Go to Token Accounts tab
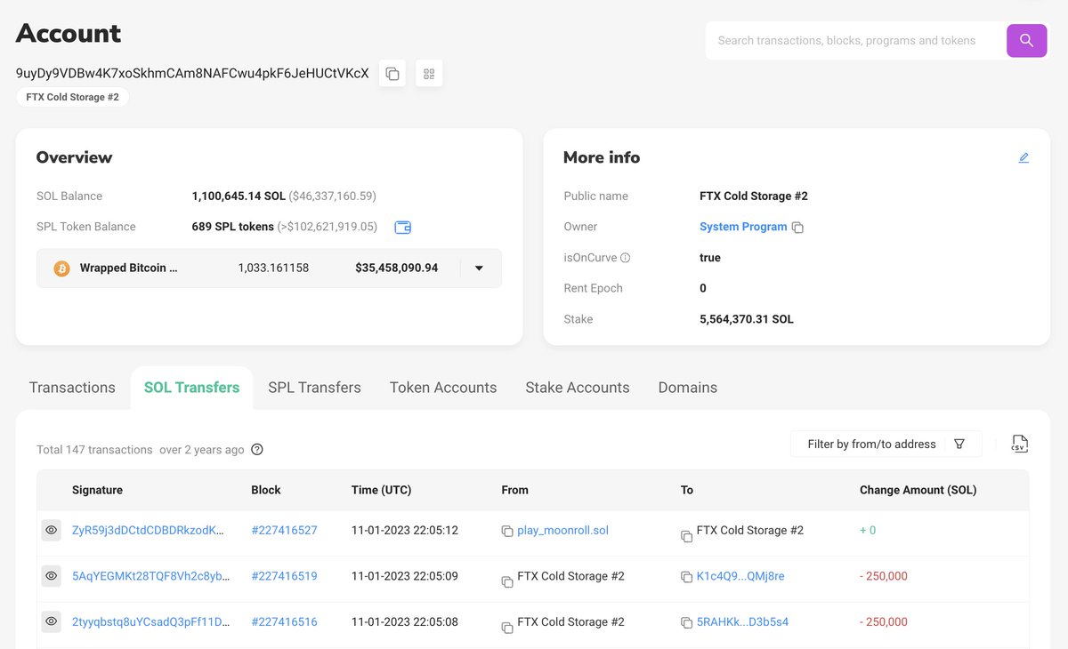Image resolution: width=1068 pixels, height=649 pixels. [x=443, y=388]
